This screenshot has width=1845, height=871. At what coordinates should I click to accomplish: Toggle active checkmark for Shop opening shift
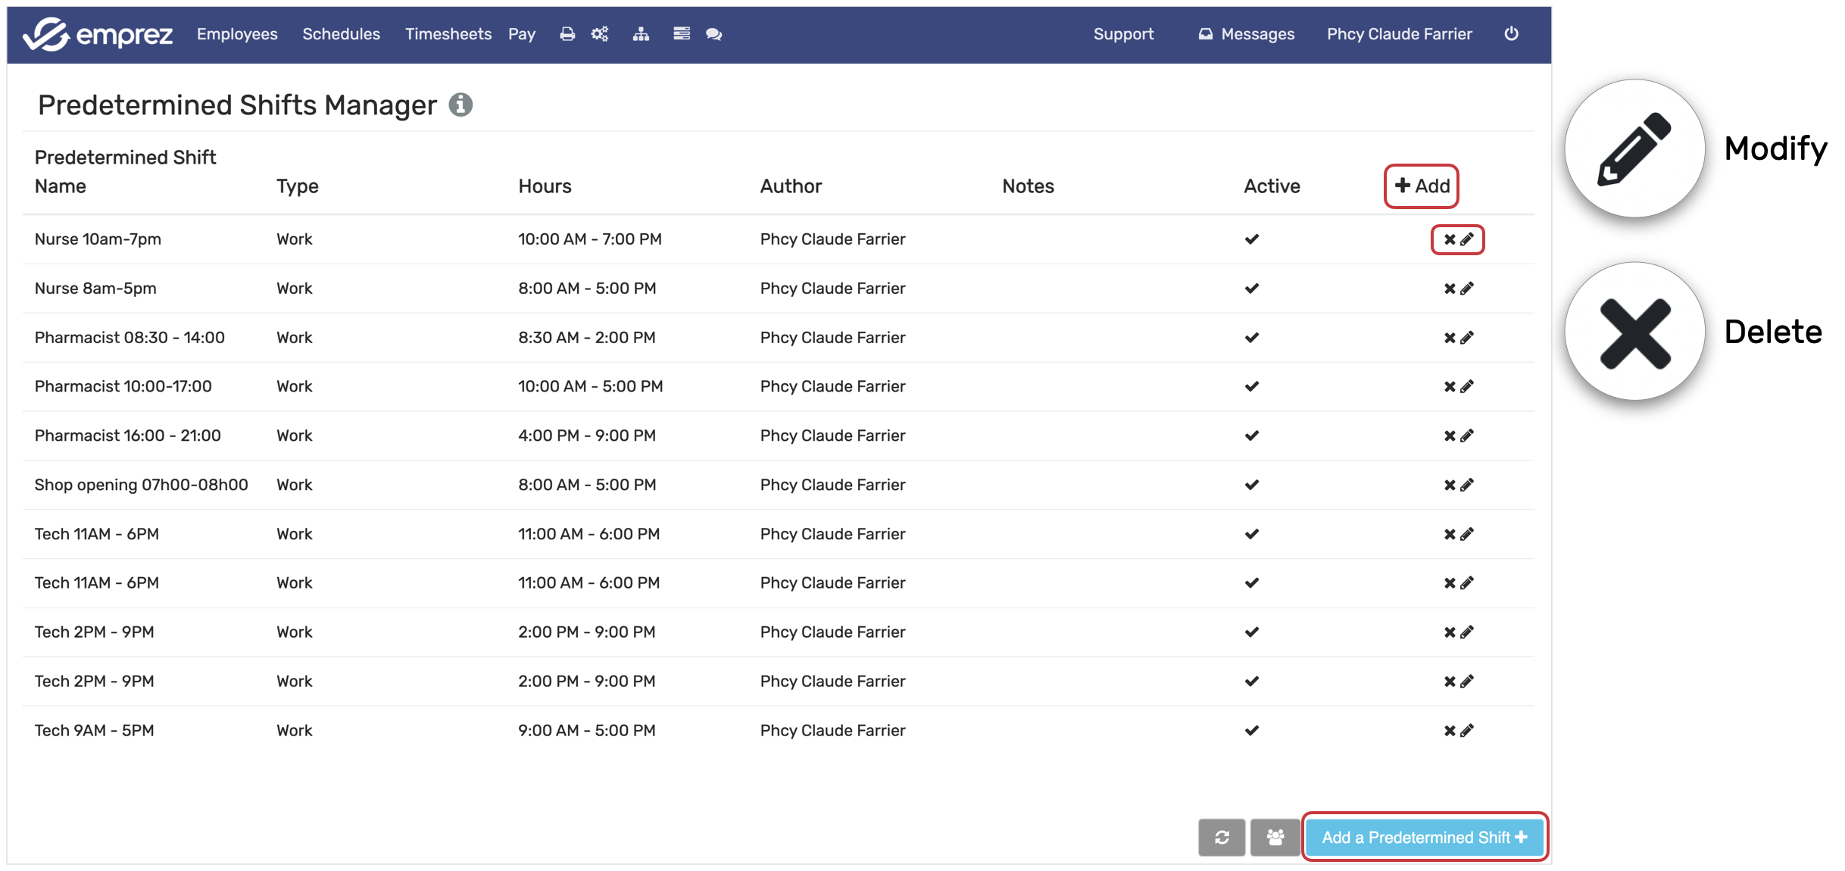(1251, 485)
